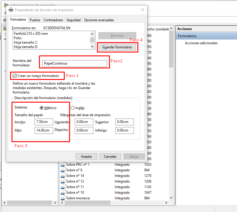Click the form icon beside Sobre nº 14
This screenshot has height=212, width=237.
(63, 176)
